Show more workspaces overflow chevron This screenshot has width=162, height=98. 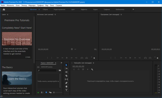[133, 9]
